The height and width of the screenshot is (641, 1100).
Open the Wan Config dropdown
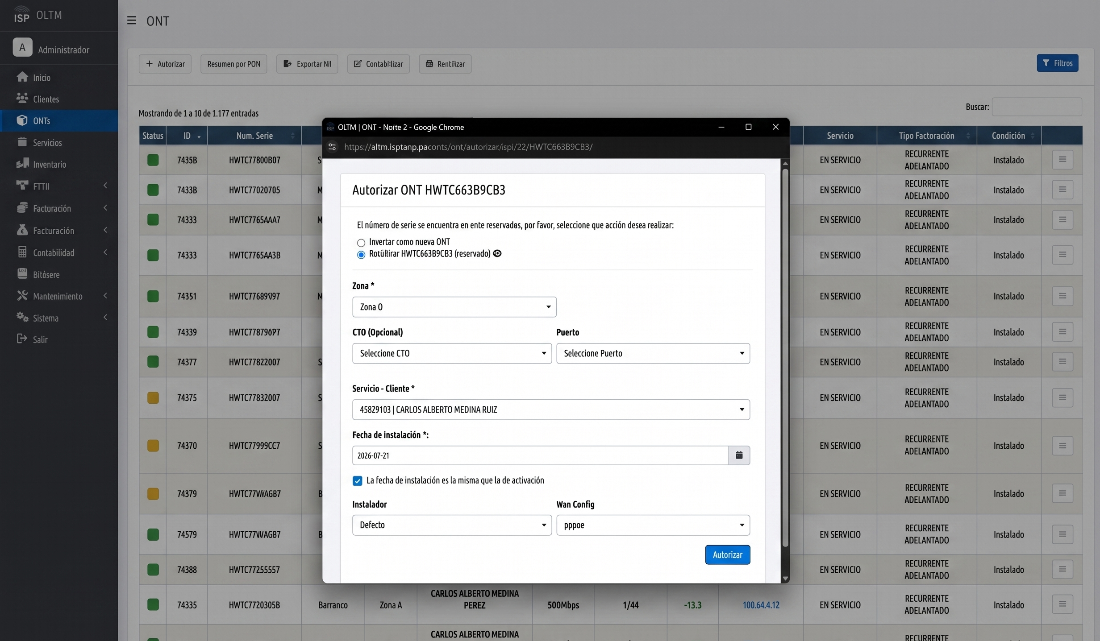point(653,525)
